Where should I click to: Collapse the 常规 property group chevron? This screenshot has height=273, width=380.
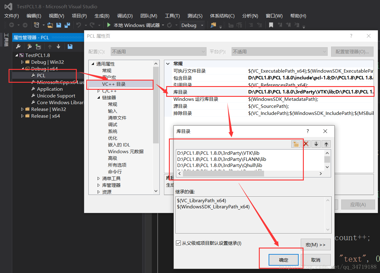168,64
